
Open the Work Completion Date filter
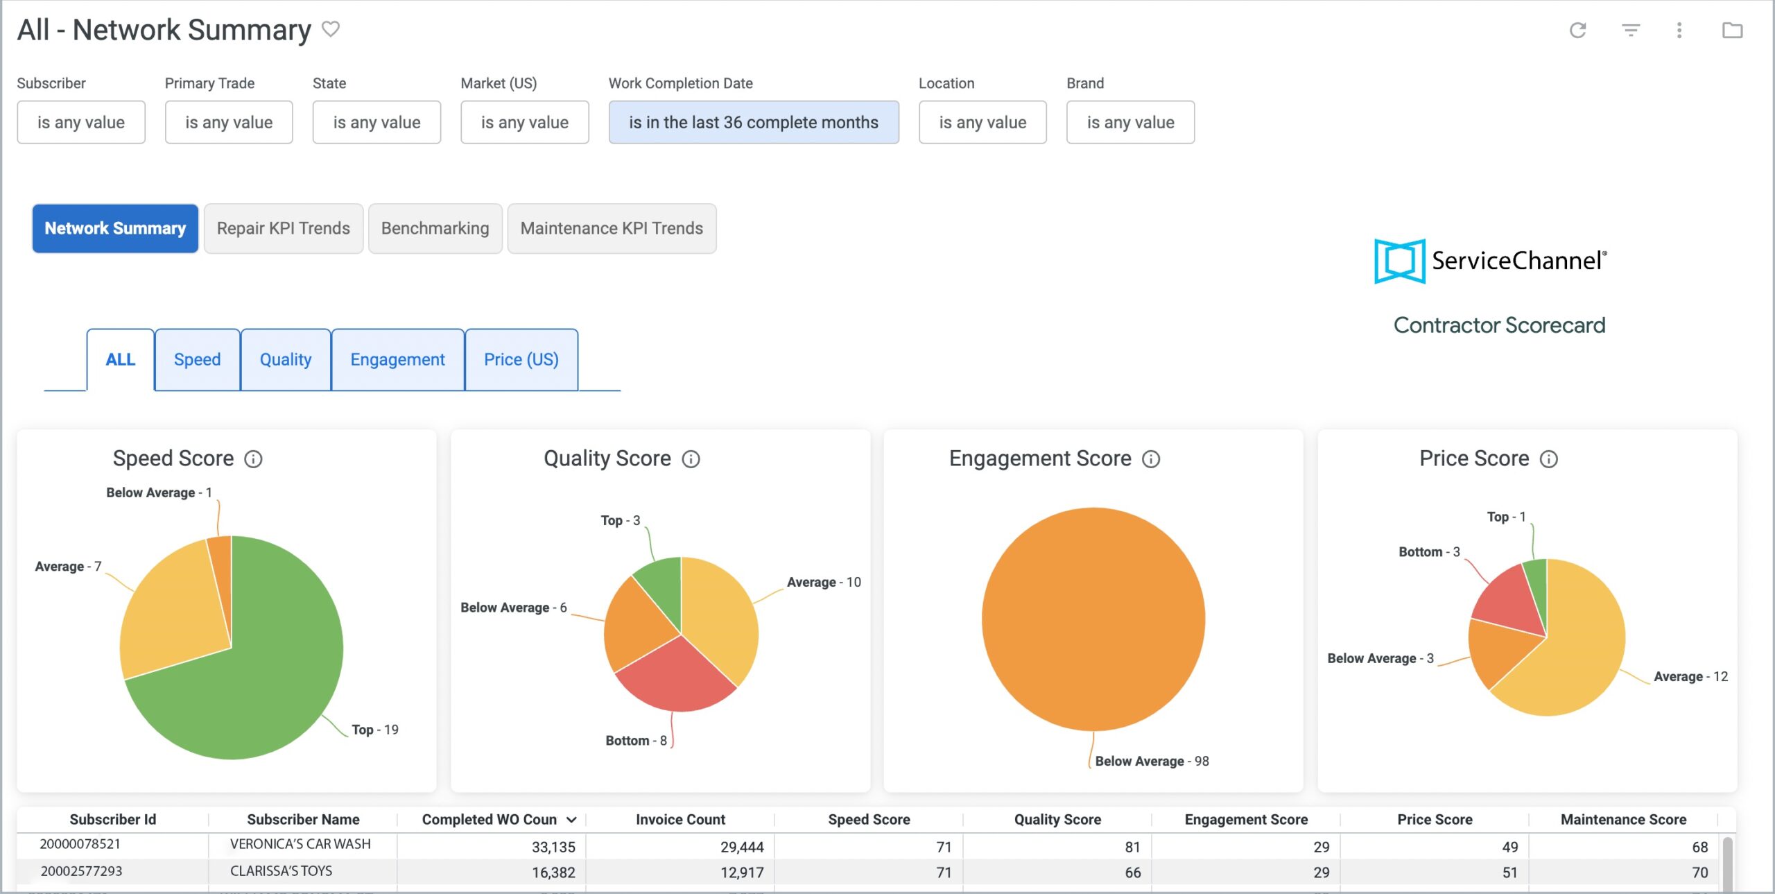[x=753, y=122]
